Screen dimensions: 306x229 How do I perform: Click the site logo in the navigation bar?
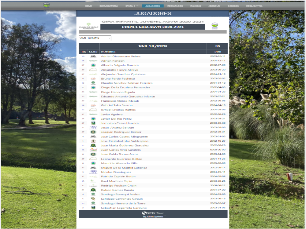tap(47, 5)
